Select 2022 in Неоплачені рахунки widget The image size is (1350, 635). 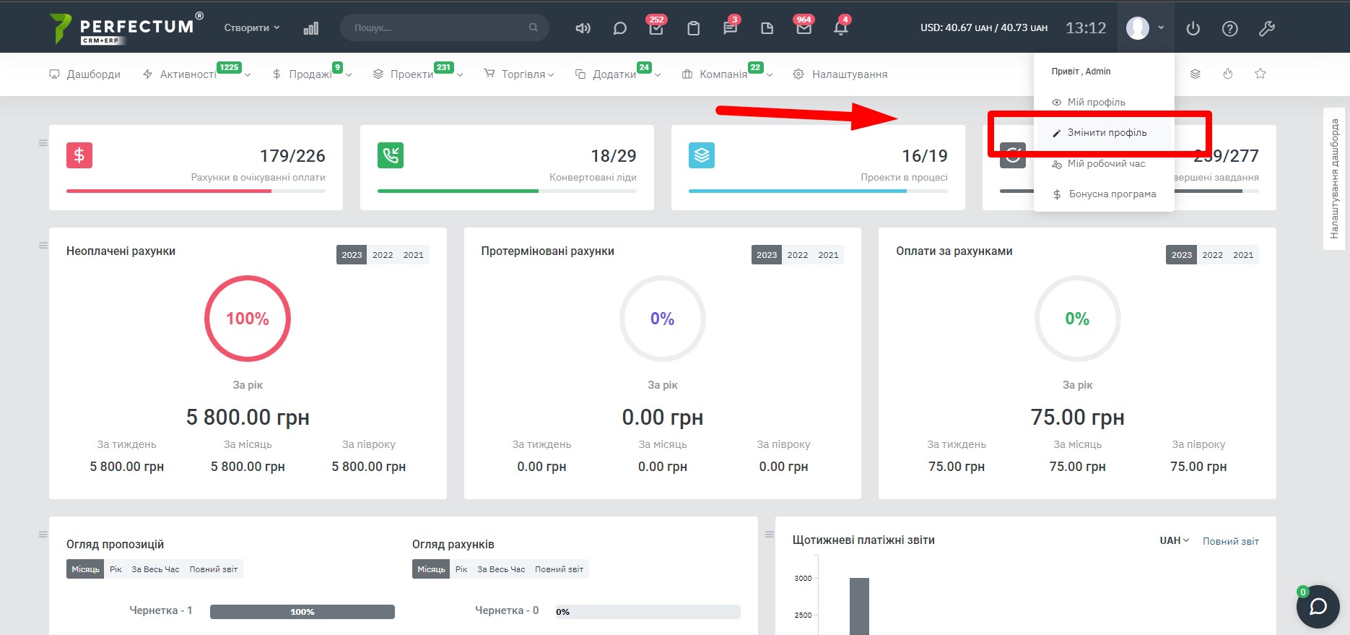coord(383,255)
